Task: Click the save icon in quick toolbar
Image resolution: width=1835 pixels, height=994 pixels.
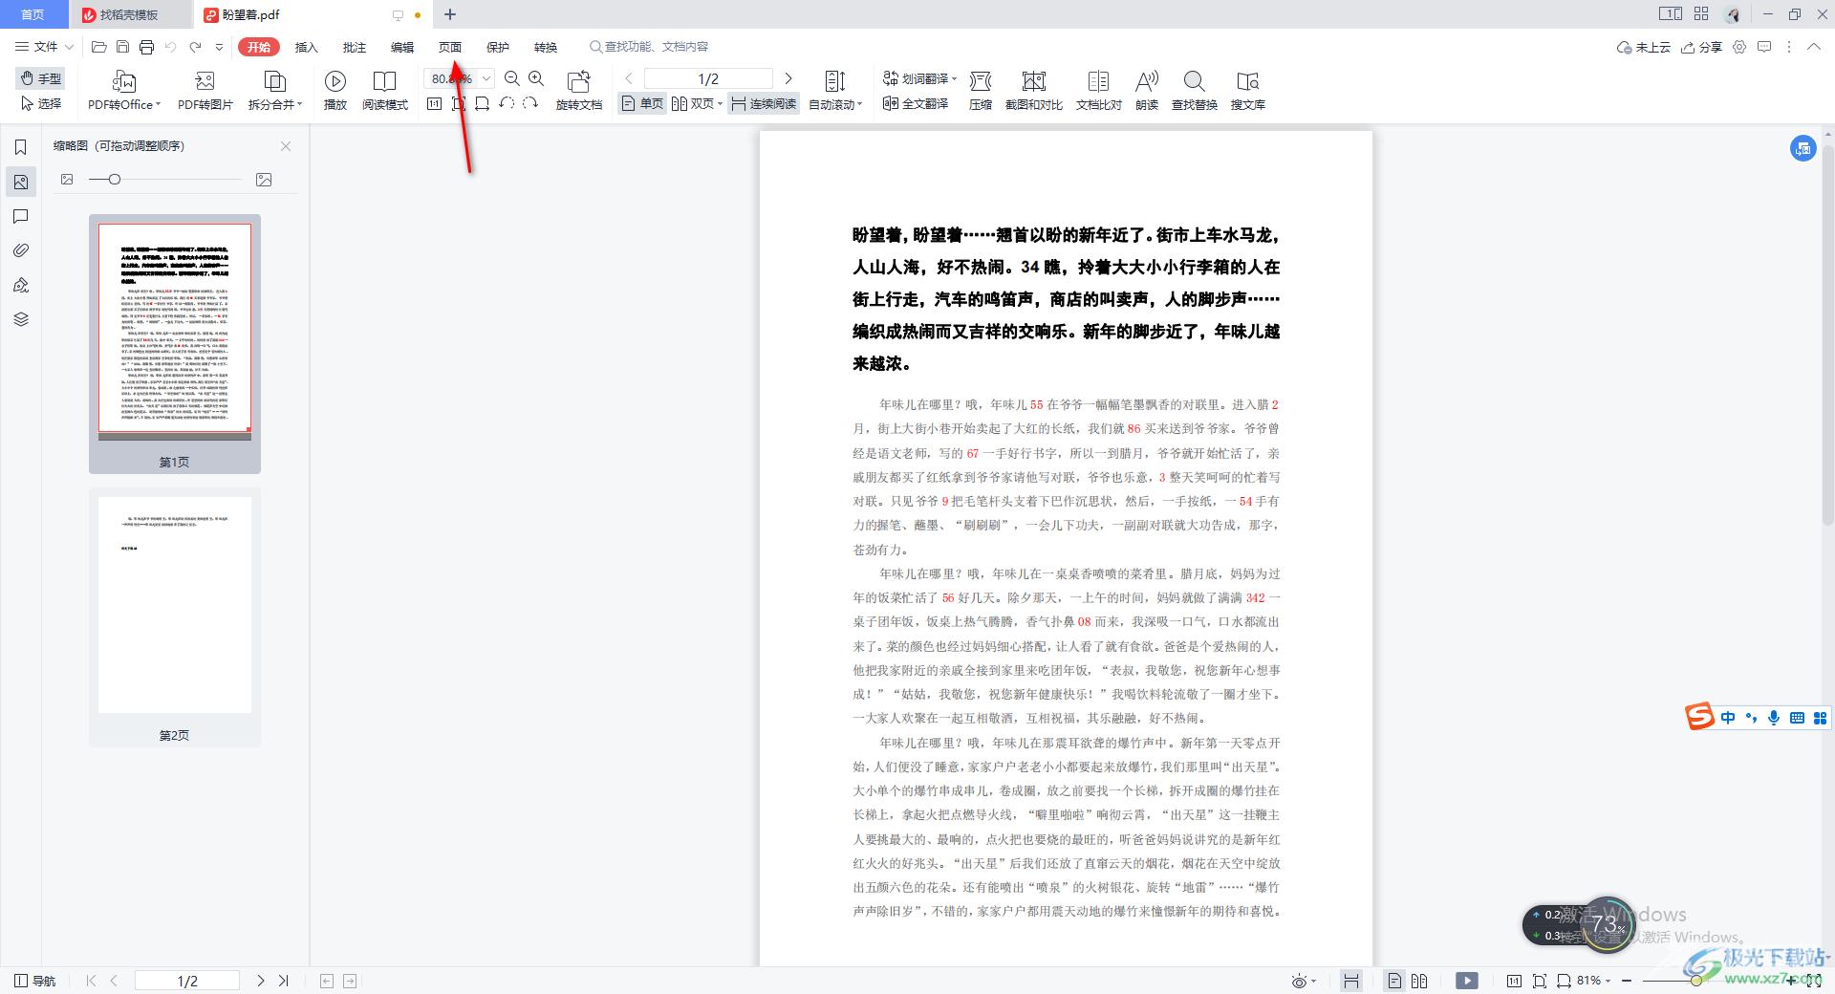Action: (122, 47)
